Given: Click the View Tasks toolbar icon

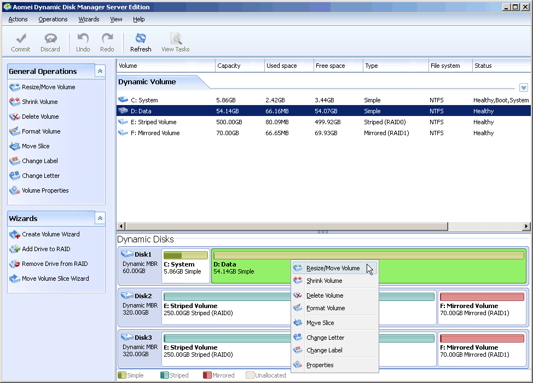Looking at the screenshot, I should click(x=176, y=39).
